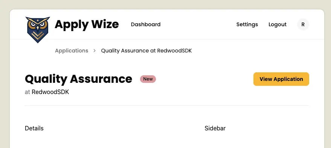Open Settings from the header
The image size is (331, 148).
coord(247,25)
